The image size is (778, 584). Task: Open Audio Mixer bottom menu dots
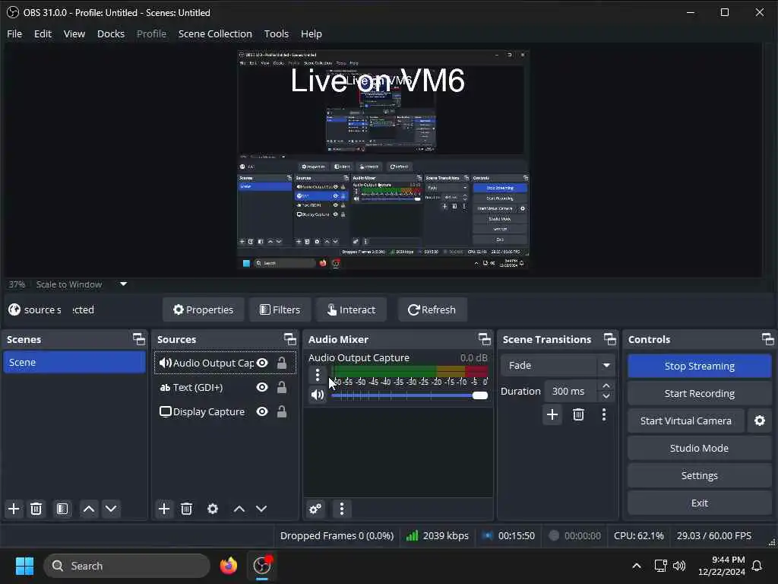tap(342, 509)
